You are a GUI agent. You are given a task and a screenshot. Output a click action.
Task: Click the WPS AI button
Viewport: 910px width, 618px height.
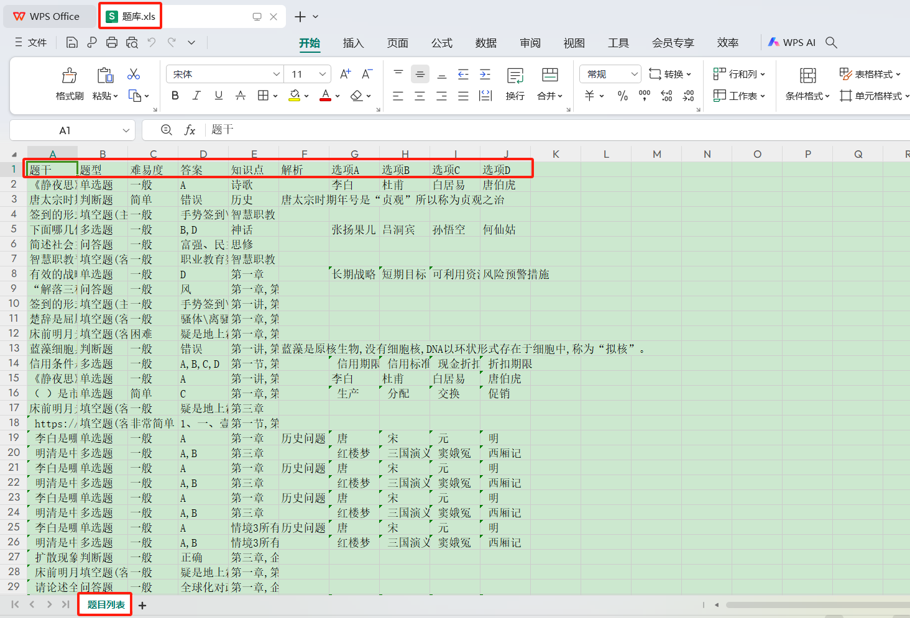click(x=792, y=42)
